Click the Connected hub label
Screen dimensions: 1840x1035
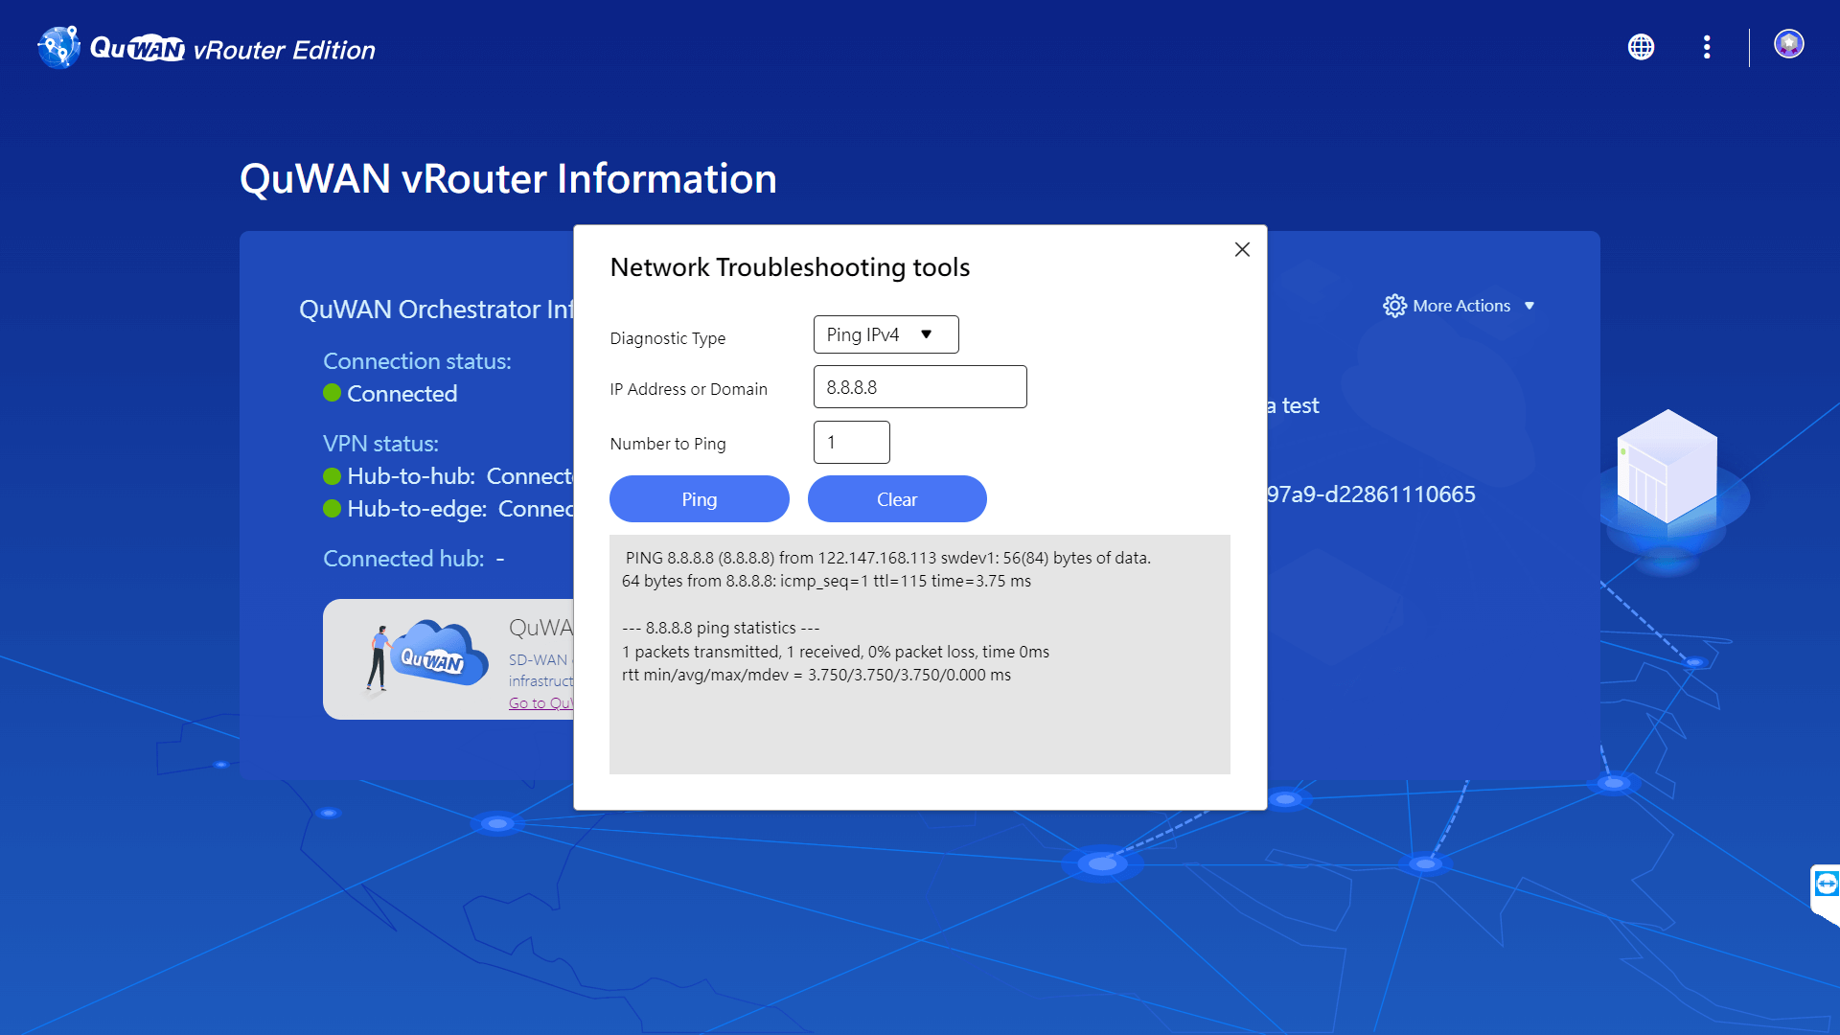[403, 559]
